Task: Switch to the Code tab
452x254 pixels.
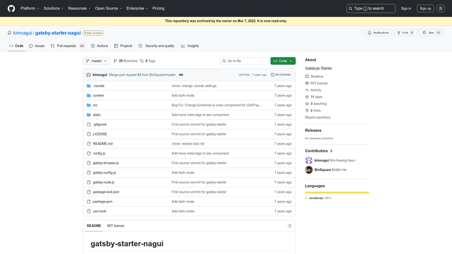Action: coord(16,46)
